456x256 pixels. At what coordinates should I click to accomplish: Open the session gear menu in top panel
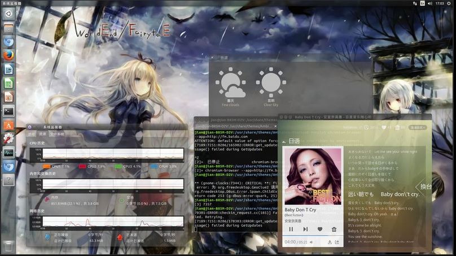point(449,3)
